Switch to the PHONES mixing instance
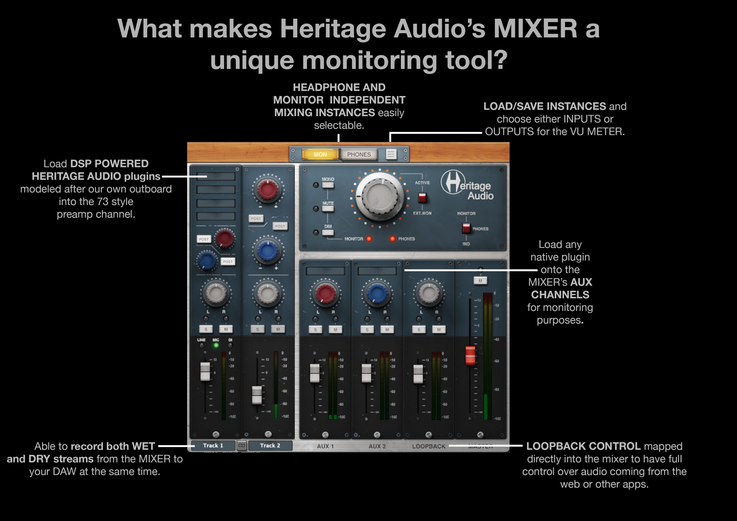Screen dimensions: 737x521 click(359, 154)
